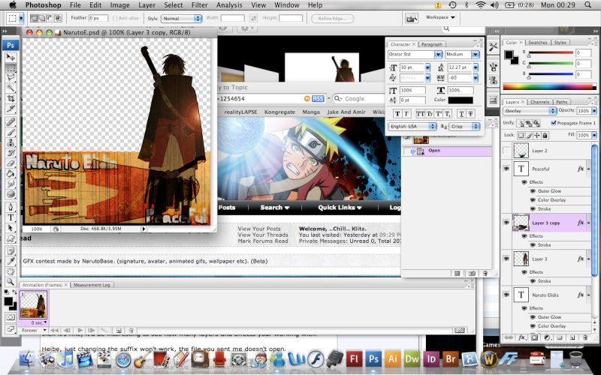
Task: Switch to the Paragraph tab
Action: point(432,44)
